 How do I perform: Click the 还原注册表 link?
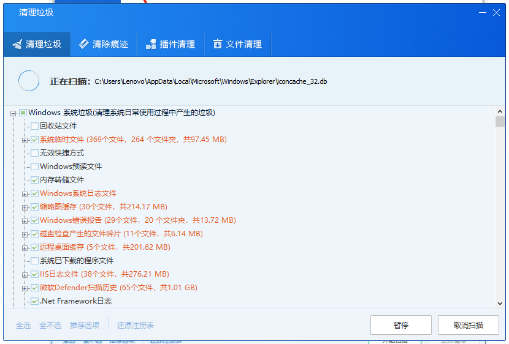pyautogui.click(x=136, y=325)
